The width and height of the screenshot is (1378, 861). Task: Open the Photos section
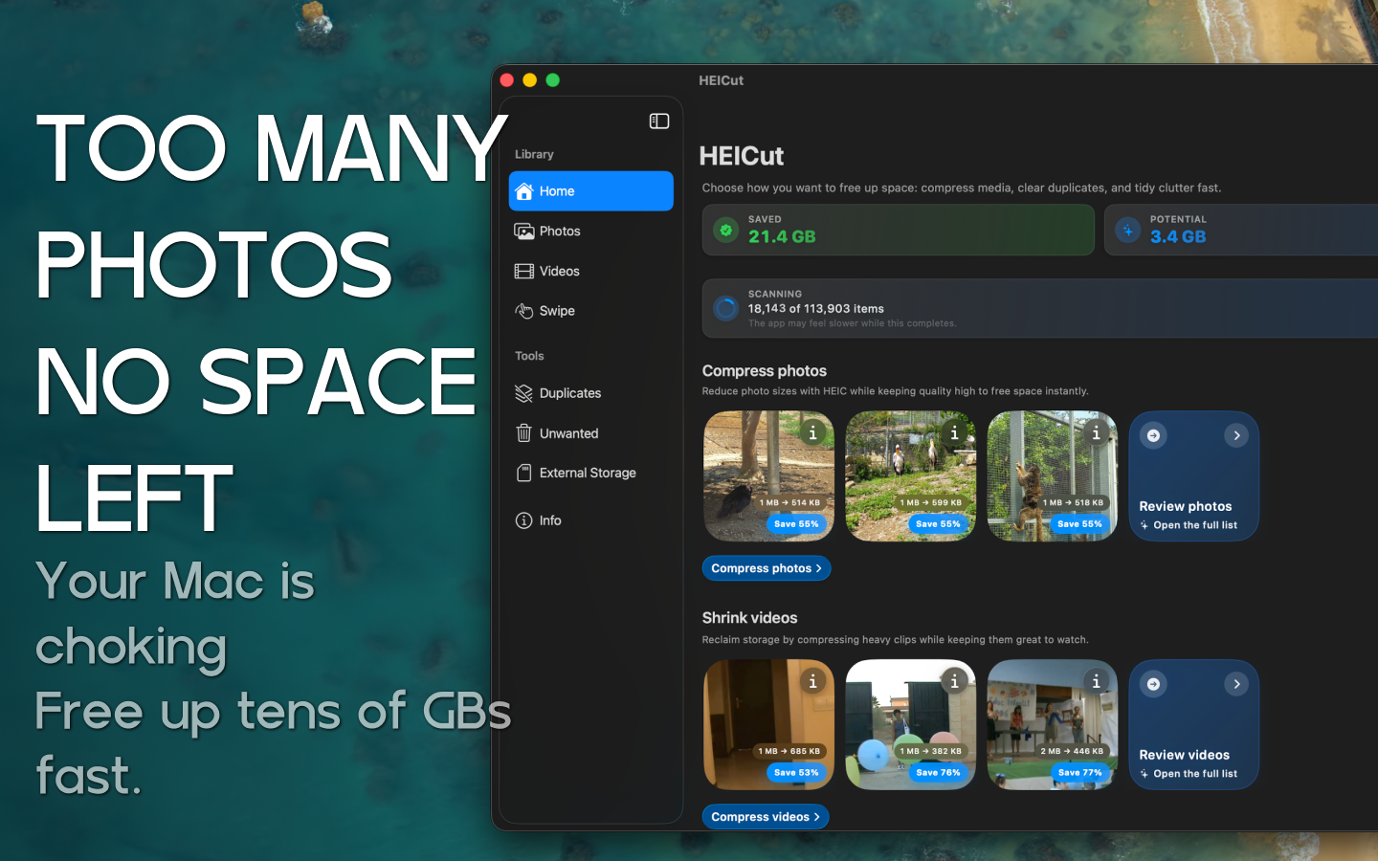click(591, 232)
